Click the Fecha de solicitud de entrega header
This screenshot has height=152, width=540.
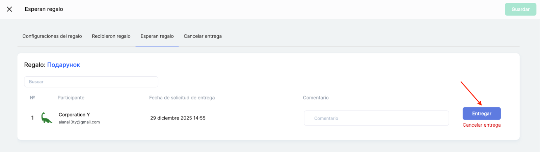click(182, 98)
